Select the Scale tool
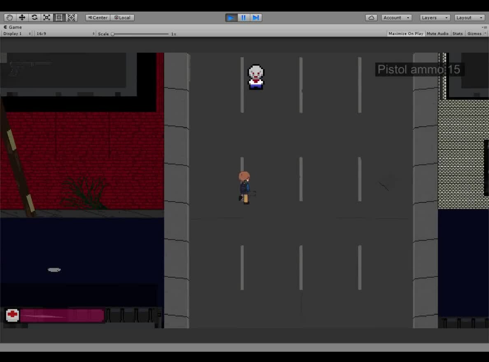Screen dimensions: 489x362 coord(47,18)
